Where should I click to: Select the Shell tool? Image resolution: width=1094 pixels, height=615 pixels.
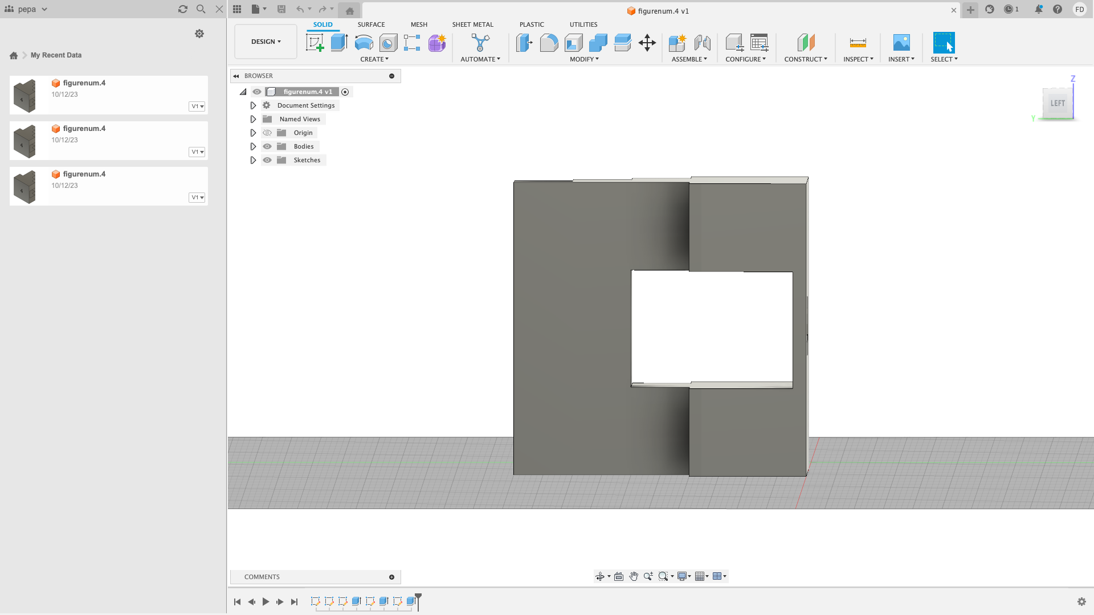(573, 43)
